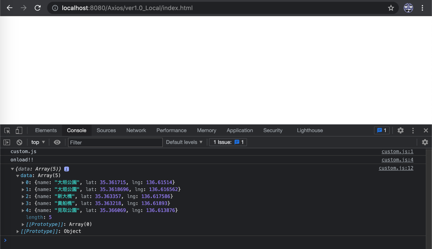Expand [[Prototype]]: Object
Screen dimensions: 432x249
18,231
